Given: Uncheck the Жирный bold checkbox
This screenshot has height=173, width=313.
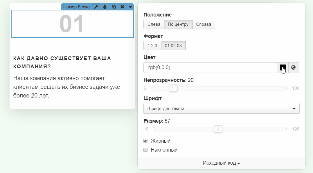Looking at the screenshot, I should pyautogui.click(x=146, y=141).
